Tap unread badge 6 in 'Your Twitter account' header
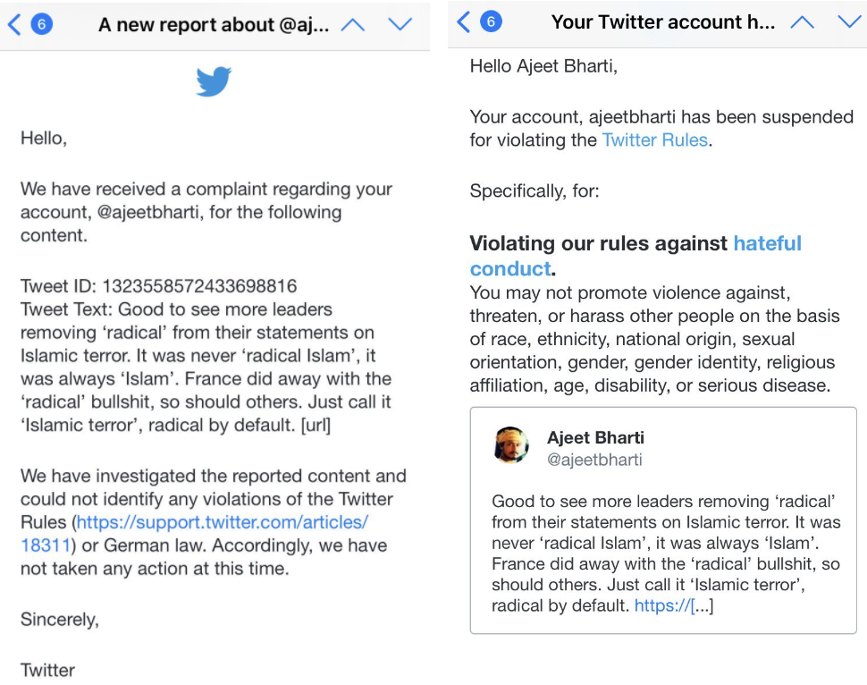The image size is (867, 685). pos(491,21)
